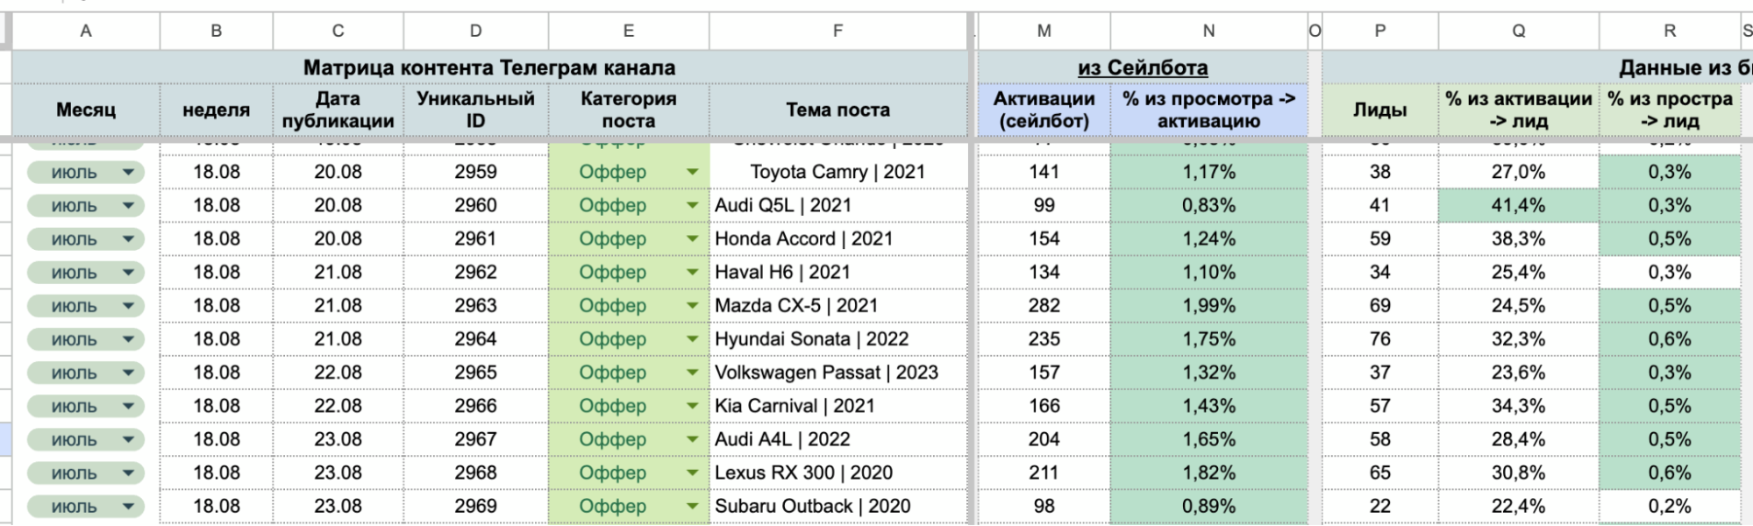Open the июль month dropdown for ID 2969
The image size is (1753, 526).
tap(86, 506)
